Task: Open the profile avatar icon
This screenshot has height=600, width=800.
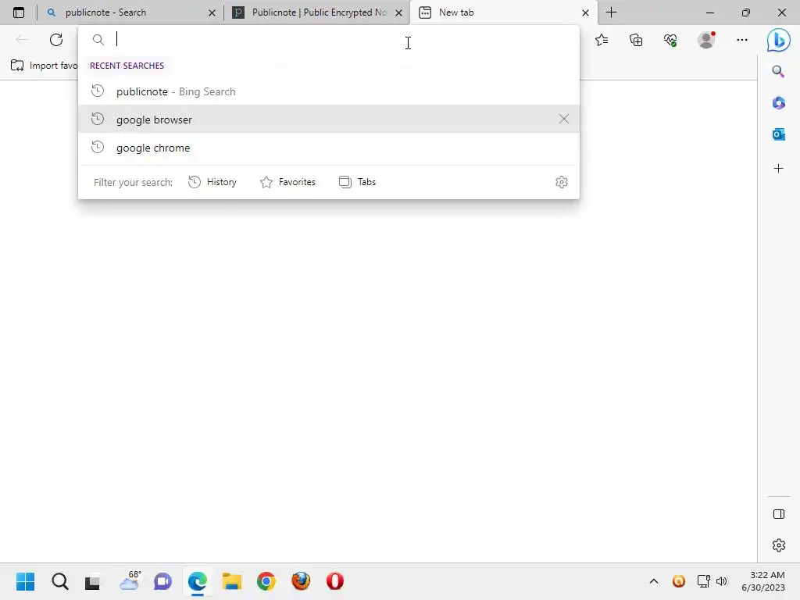Action: point(706,39)
